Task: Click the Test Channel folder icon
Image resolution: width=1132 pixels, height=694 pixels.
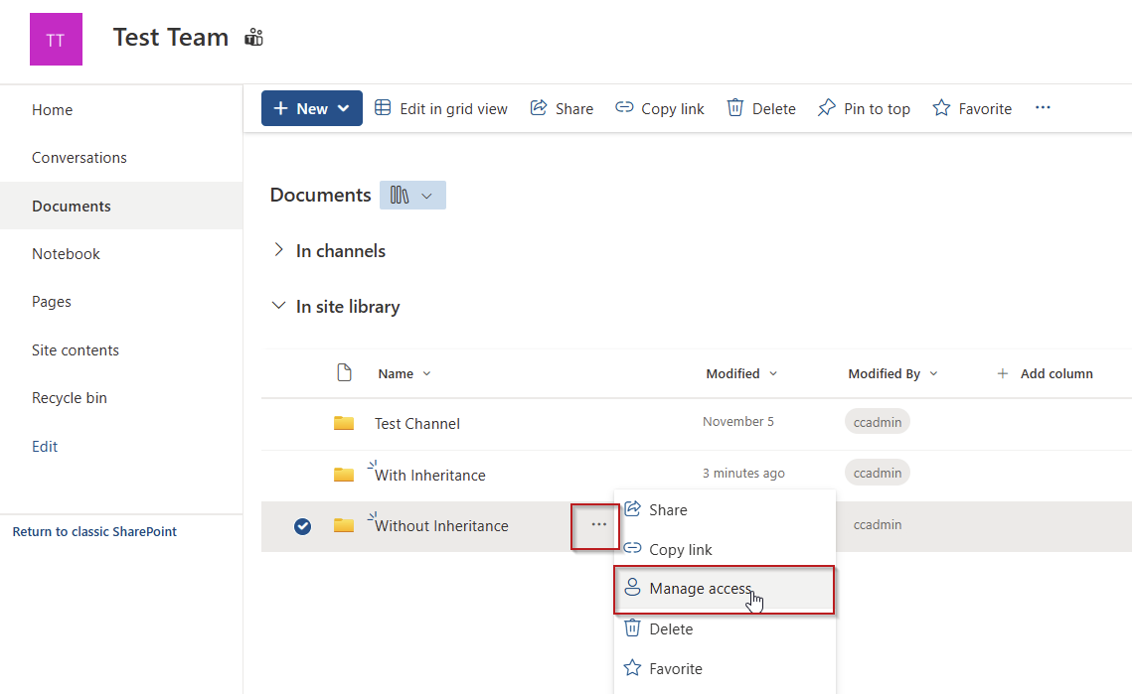Action: coord(344,423)
